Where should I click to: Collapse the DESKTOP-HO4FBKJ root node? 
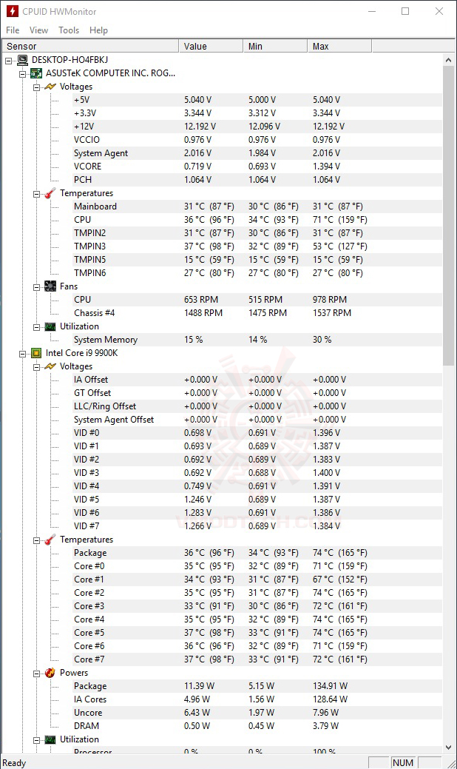pyautogui.click(x=9, y=61)
